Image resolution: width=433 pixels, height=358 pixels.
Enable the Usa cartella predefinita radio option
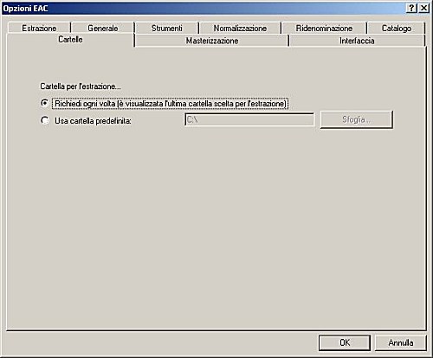point(44,120)
